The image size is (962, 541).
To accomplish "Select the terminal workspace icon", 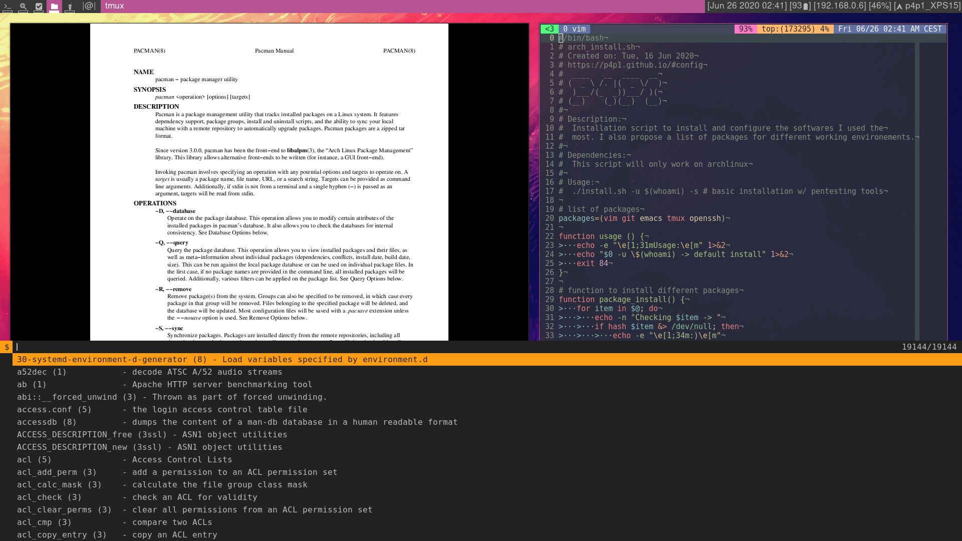I will tap(8, 6).
